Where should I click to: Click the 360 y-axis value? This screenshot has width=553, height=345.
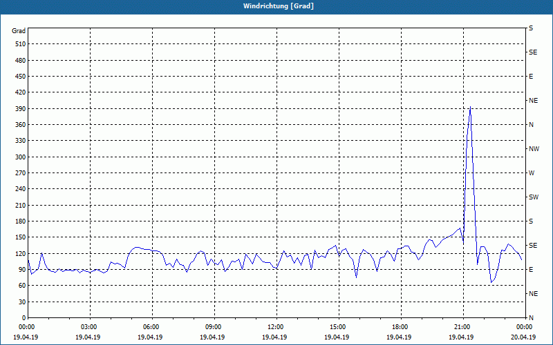pyautogui.click(x=21, y=125)
